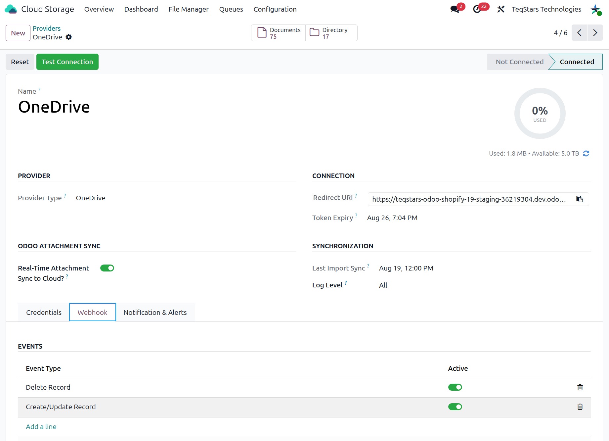The width and height of the screenshot is (609, 441).
Task: Open the TeqStars Technologies company switcher
Action: 546,9
